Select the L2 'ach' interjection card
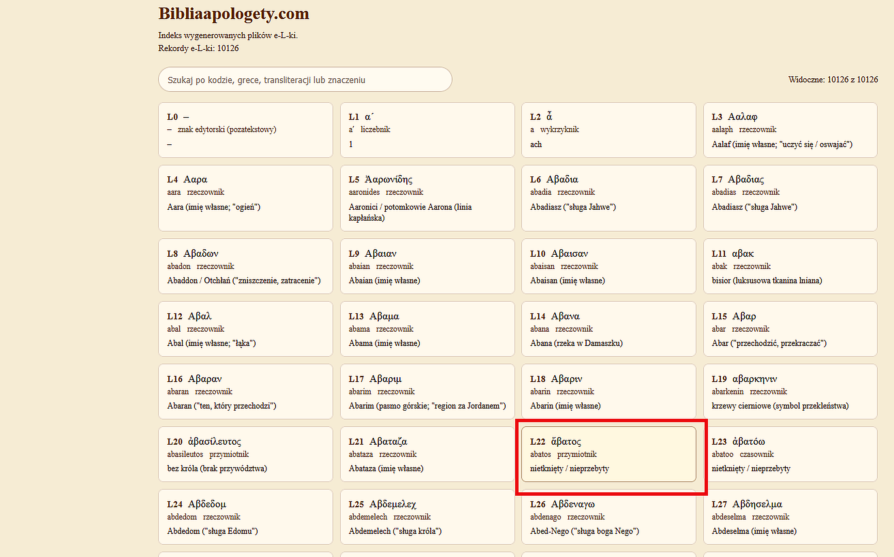The width and height of the screenshot is (894, 557). pyautogui.click(x=608, y=130)
